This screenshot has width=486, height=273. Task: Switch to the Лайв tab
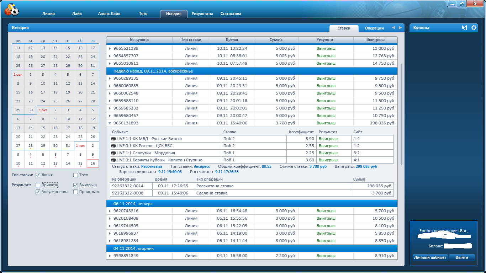click(76, 14)
